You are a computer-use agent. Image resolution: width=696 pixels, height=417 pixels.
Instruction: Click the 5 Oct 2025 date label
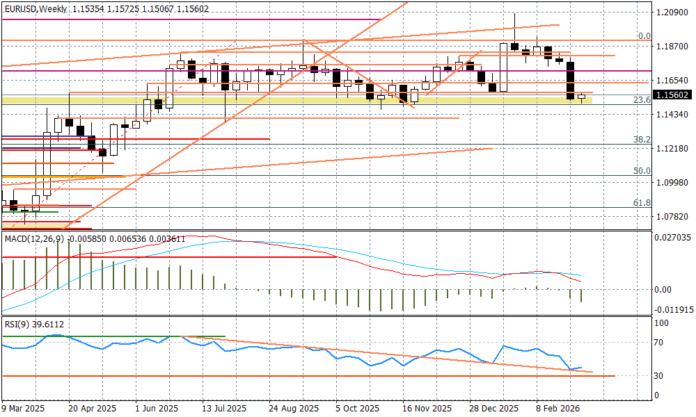pos(357,409)
